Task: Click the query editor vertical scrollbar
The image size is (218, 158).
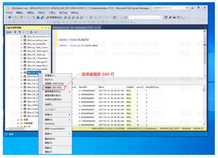Action: 205,55
